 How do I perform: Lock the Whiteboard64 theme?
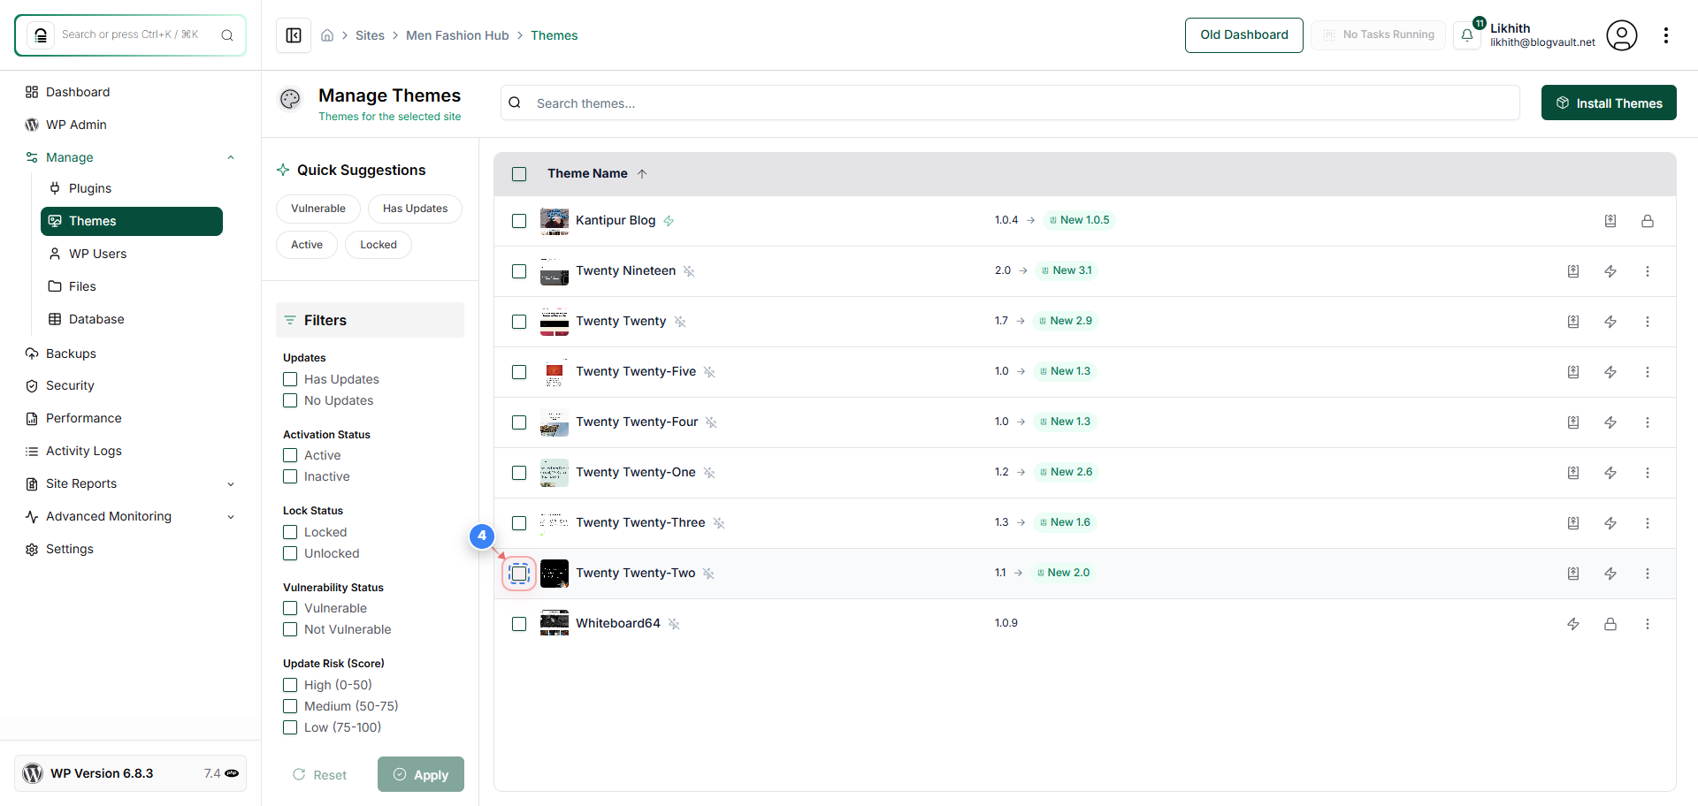[x=1610, y=624]
